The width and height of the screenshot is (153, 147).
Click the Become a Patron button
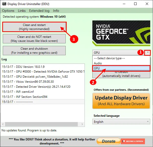click(x=133, y=141)
